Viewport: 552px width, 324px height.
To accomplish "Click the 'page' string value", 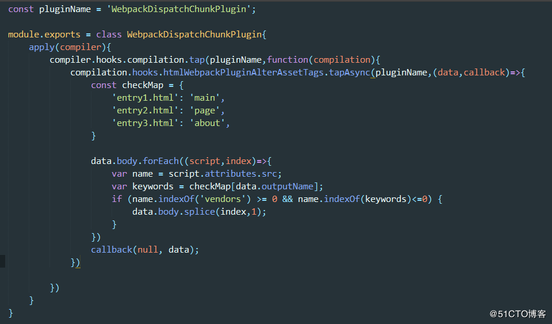I will [x=205, y=110].
